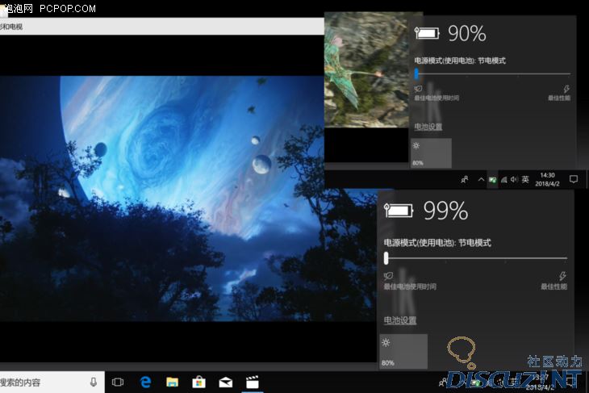Click the taskbar search input field
Image resolution: width=589 pixels, height=393 pixels.
[x=40, y=382]
